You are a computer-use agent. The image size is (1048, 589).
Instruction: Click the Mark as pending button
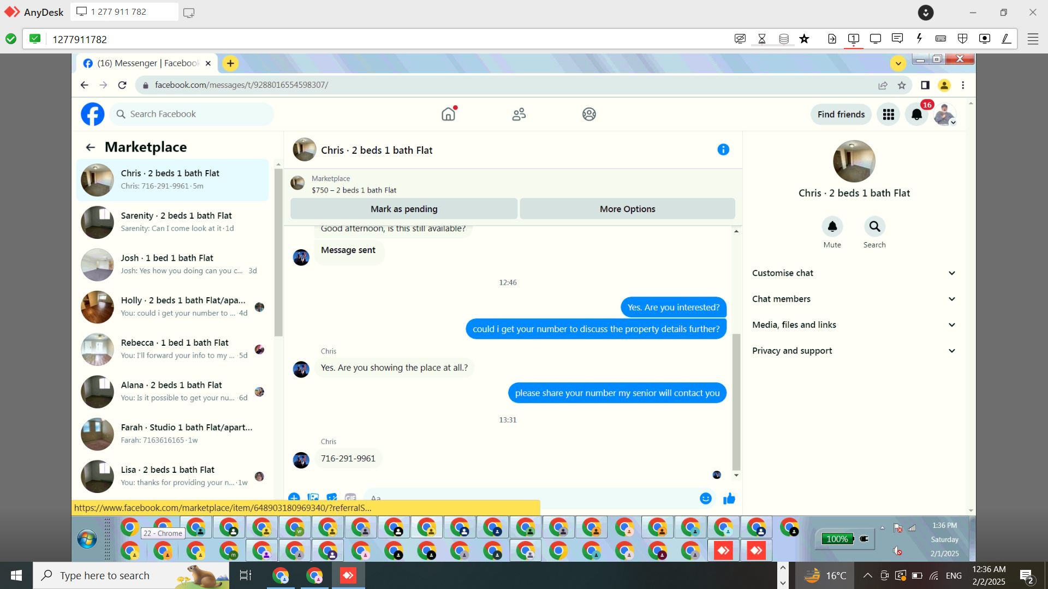404,209
